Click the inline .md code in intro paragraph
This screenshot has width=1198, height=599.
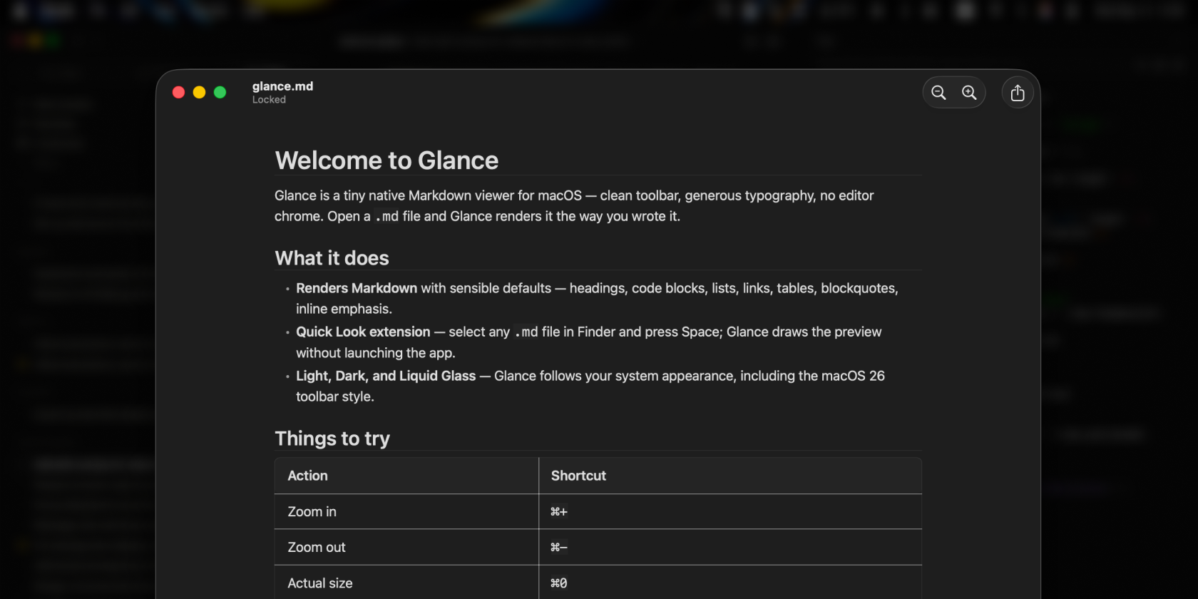[386, 217]
